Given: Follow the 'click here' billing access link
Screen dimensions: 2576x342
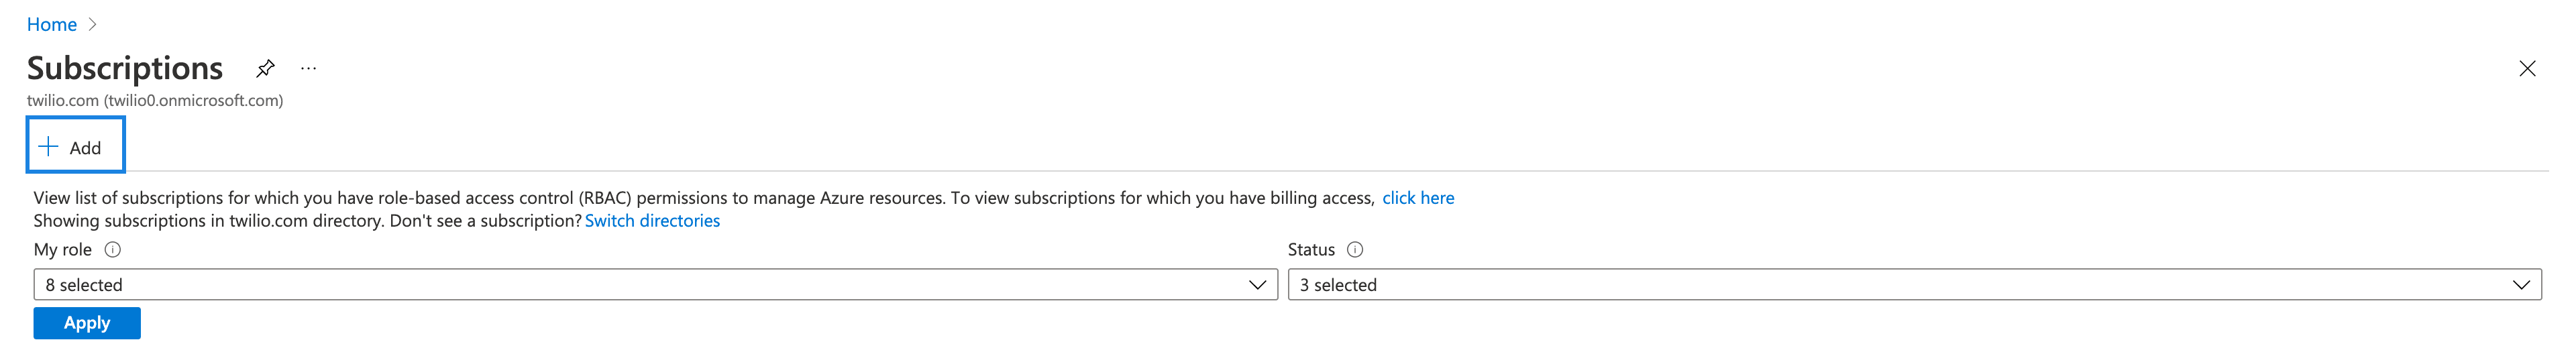Looking at the screenshot, I should pos(1417,198).
